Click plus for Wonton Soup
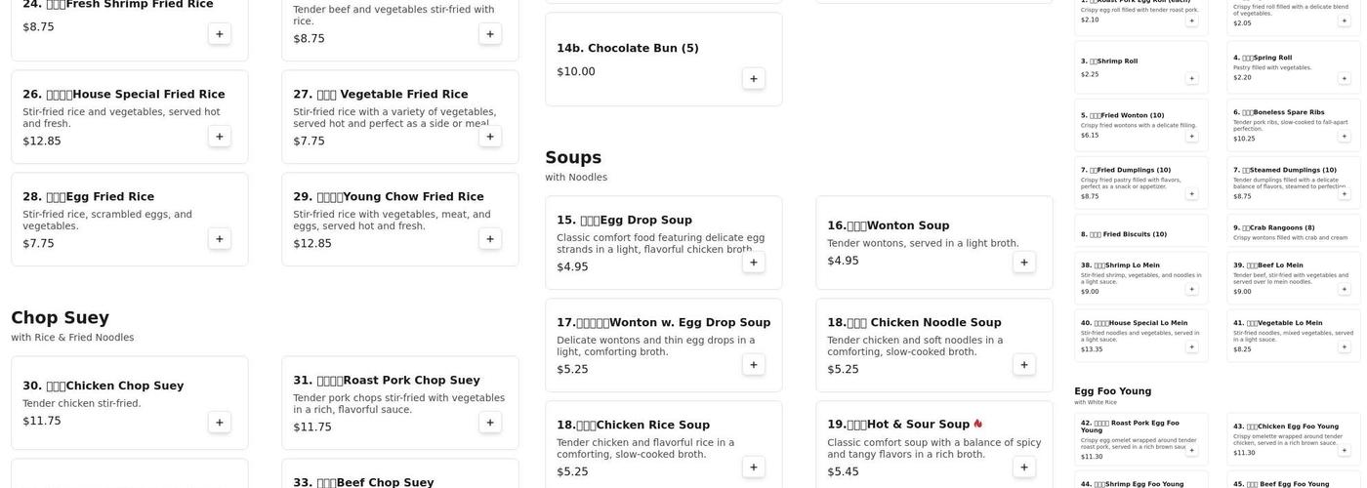 point(1024,263)
